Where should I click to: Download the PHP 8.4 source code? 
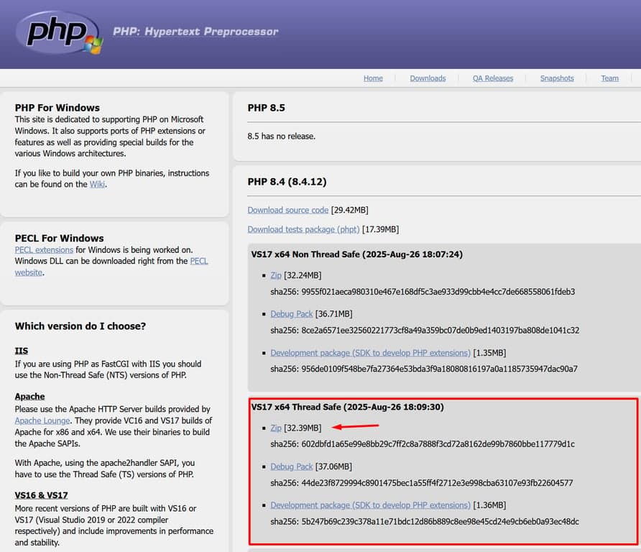[x=287, y=209]
